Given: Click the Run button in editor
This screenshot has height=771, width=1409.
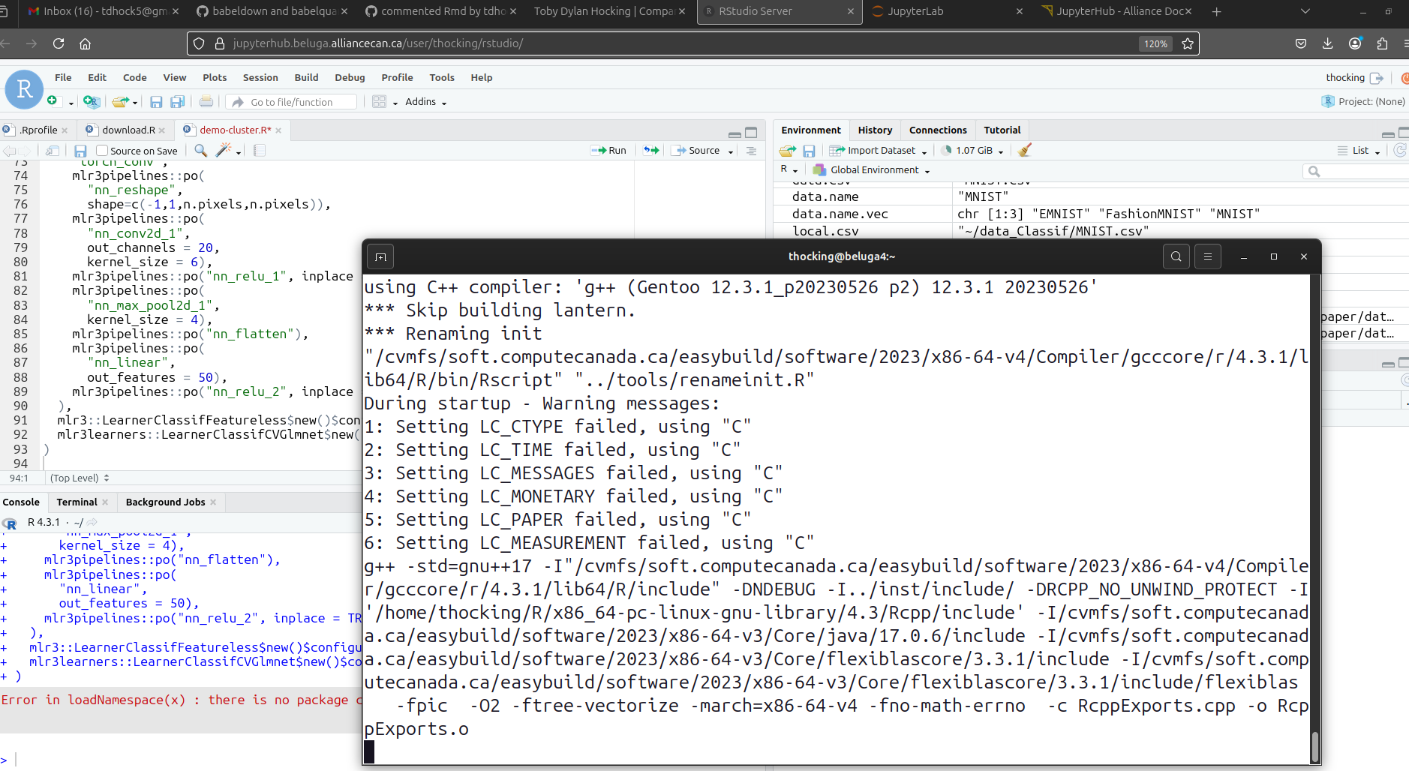Looking at the screenshot, I should pyautogui.click(x=608, y=151).
